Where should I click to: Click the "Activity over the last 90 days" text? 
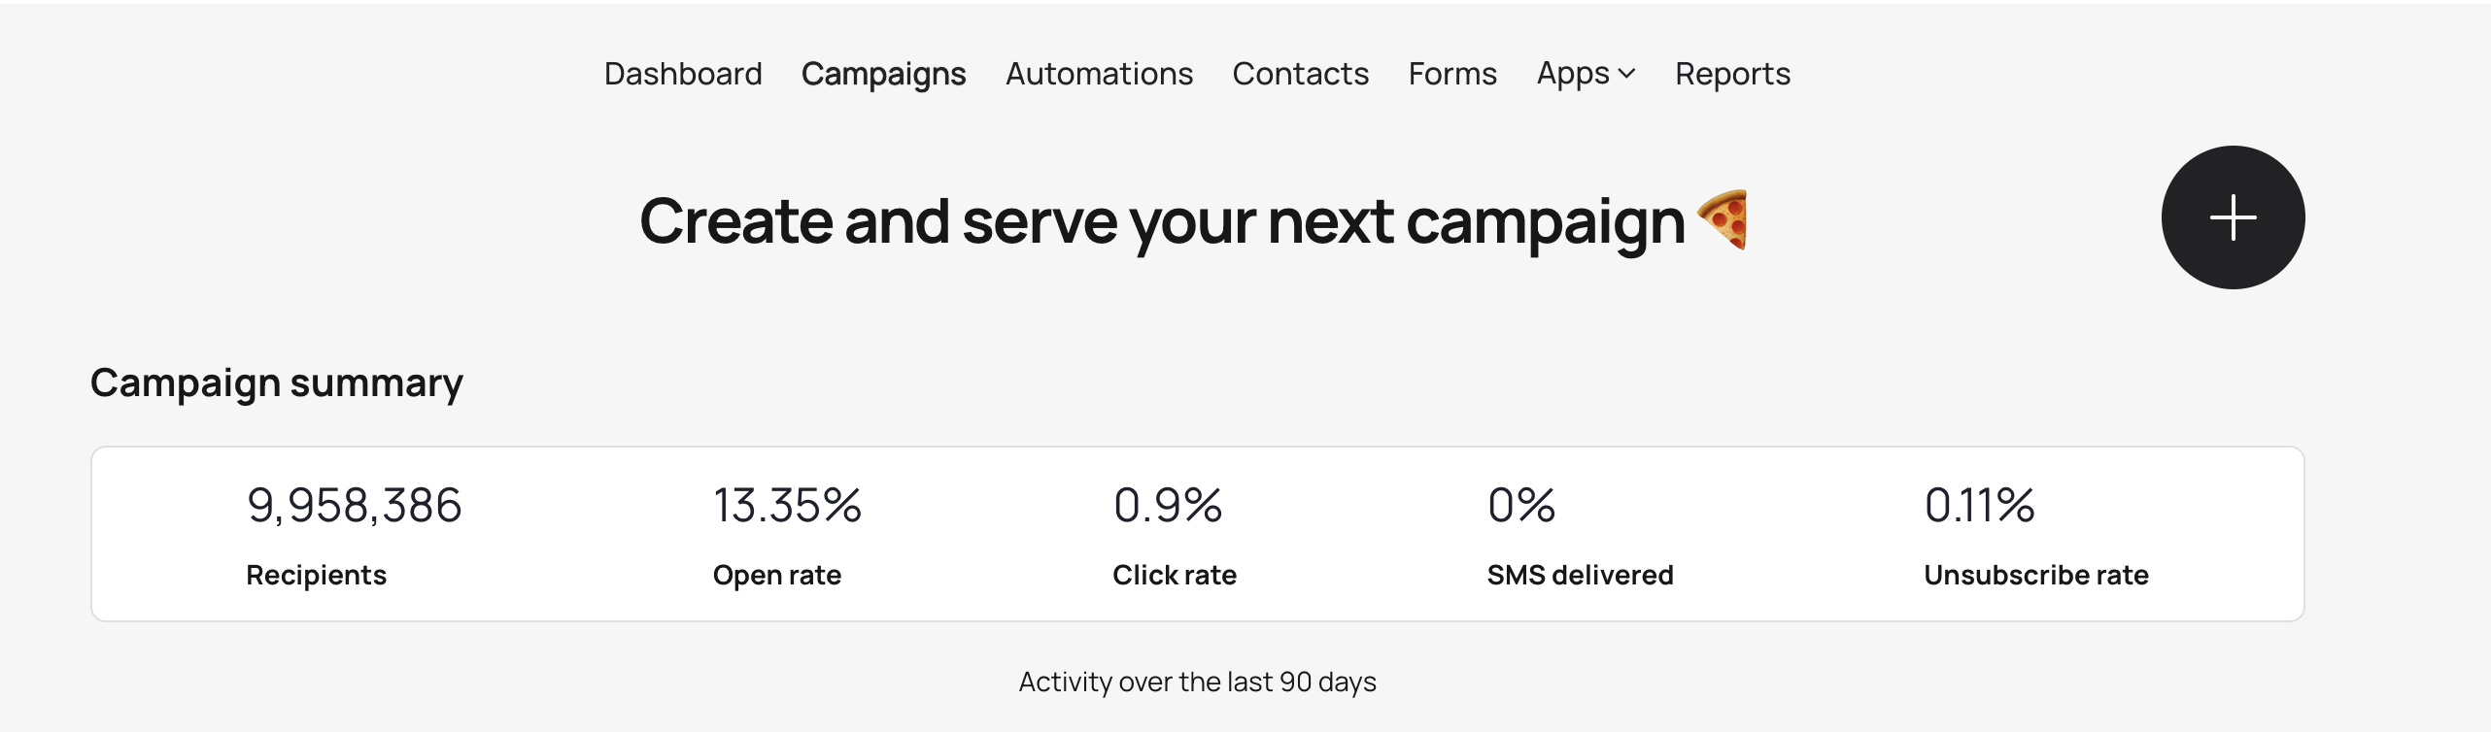point(1197,682)
